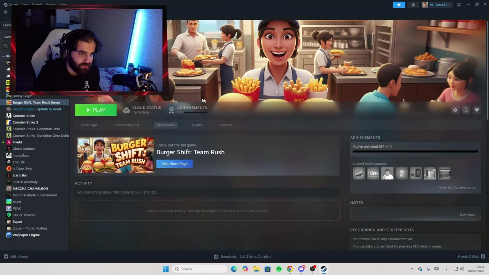Open Discord from the taskbar
489x275 pixels.
click(301, 269)
